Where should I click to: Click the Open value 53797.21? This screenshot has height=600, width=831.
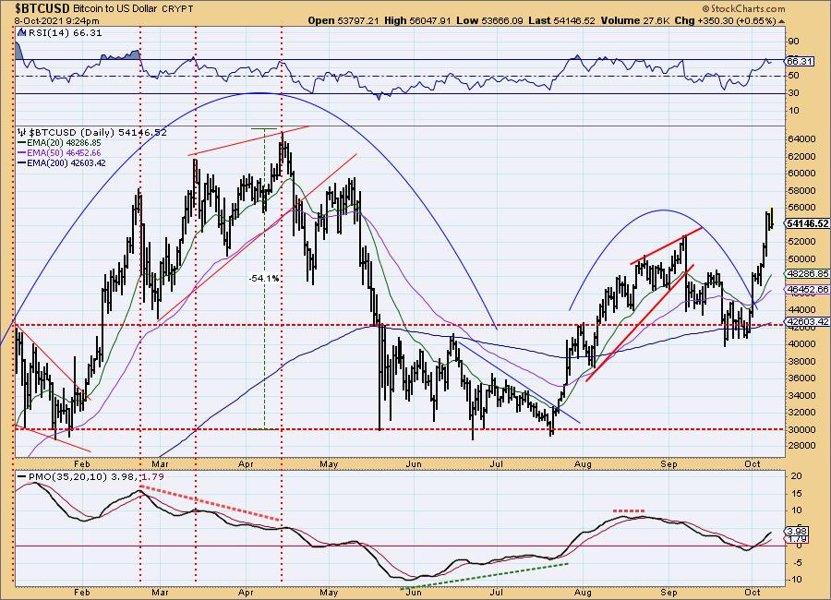(357, 21)
